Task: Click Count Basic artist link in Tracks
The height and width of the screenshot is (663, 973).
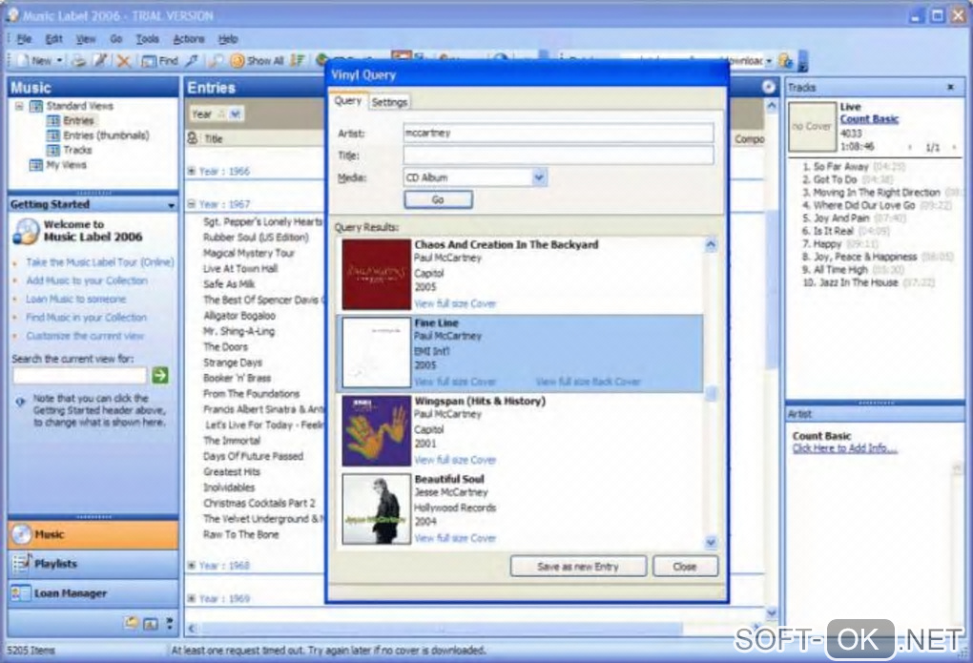Action: 869,119
